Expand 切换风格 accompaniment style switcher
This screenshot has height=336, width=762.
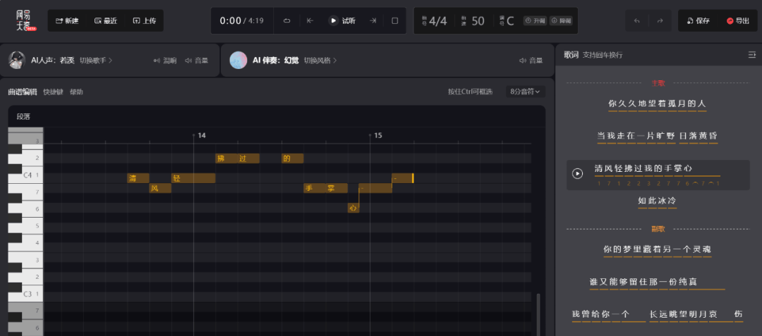tap(320, 61)
